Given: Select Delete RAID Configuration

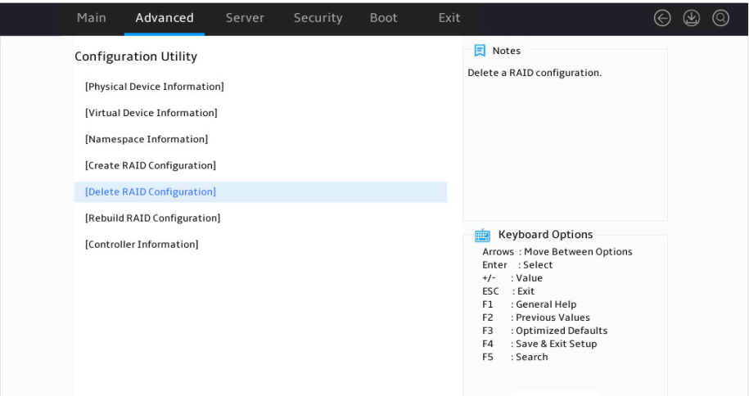Looking at the screenshot, I should tap(260, 191).
